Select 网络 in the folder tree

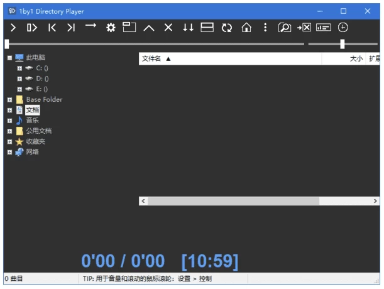tap(32, 152)
